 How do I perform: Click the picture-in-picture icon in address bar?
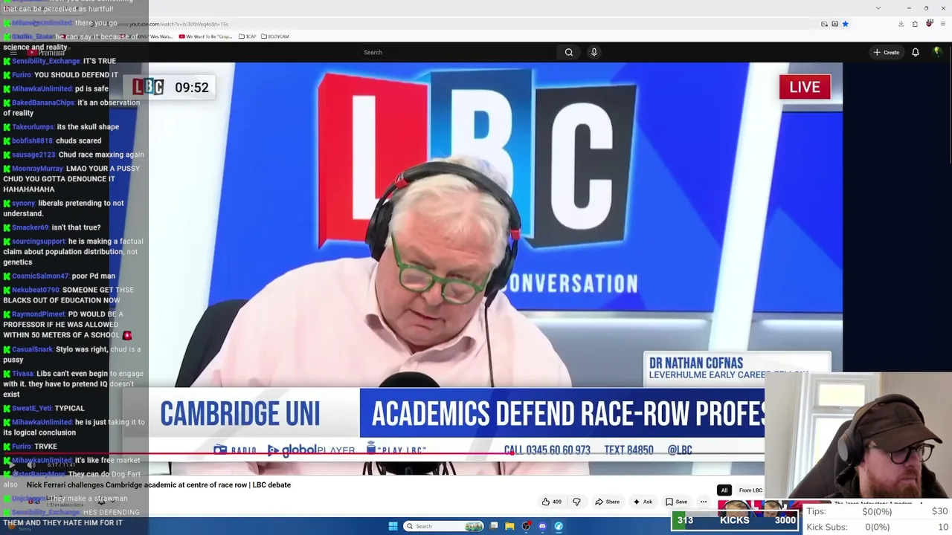[824, 24]
